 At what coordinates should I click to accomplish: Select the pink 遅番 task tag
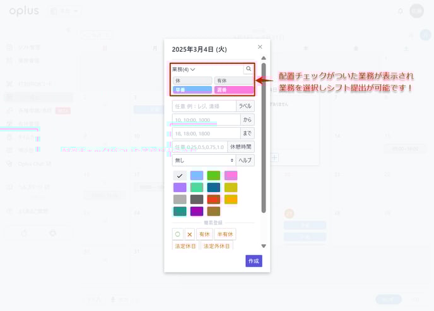tap(233, 90)
